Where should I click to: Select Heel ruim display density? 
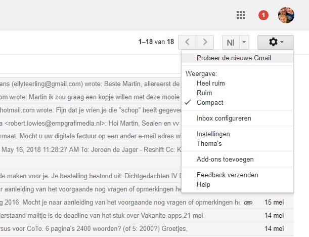coord(238,83)
